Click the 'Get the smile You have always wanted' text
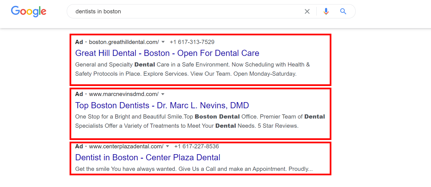The width and height of the screenshot is (431, 187). click(x=194, y=169)
